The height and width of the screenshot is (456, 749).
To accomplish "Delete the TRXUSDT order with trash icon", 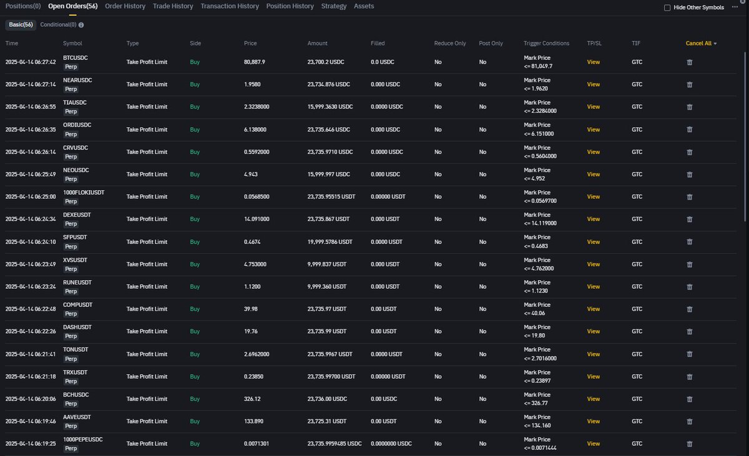I will coord(690,377).
